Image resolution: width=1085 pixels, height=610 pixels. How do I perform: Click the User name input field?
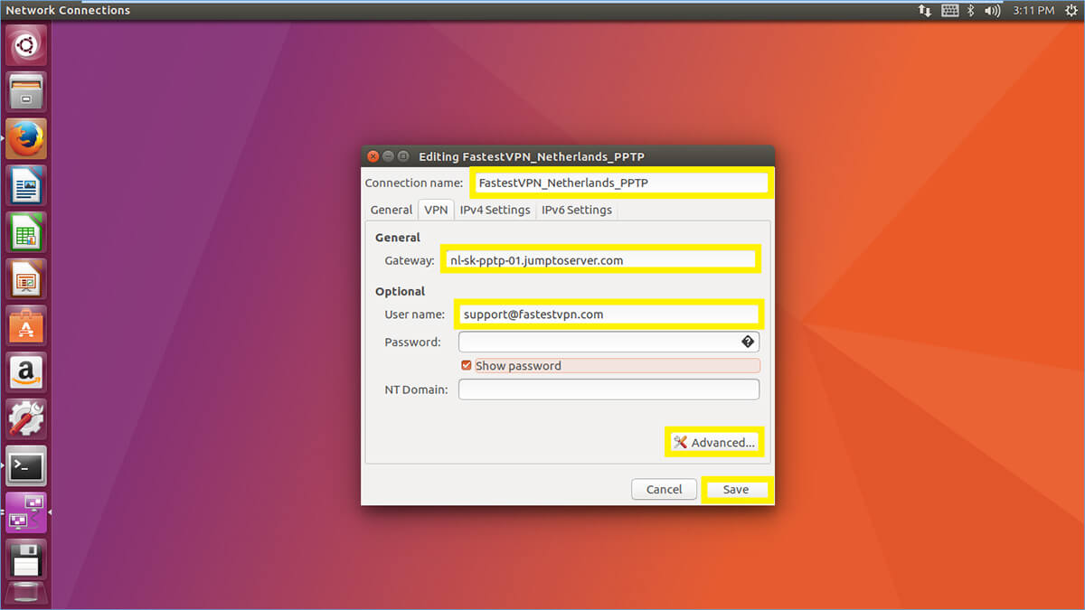(x=609, y=314)
